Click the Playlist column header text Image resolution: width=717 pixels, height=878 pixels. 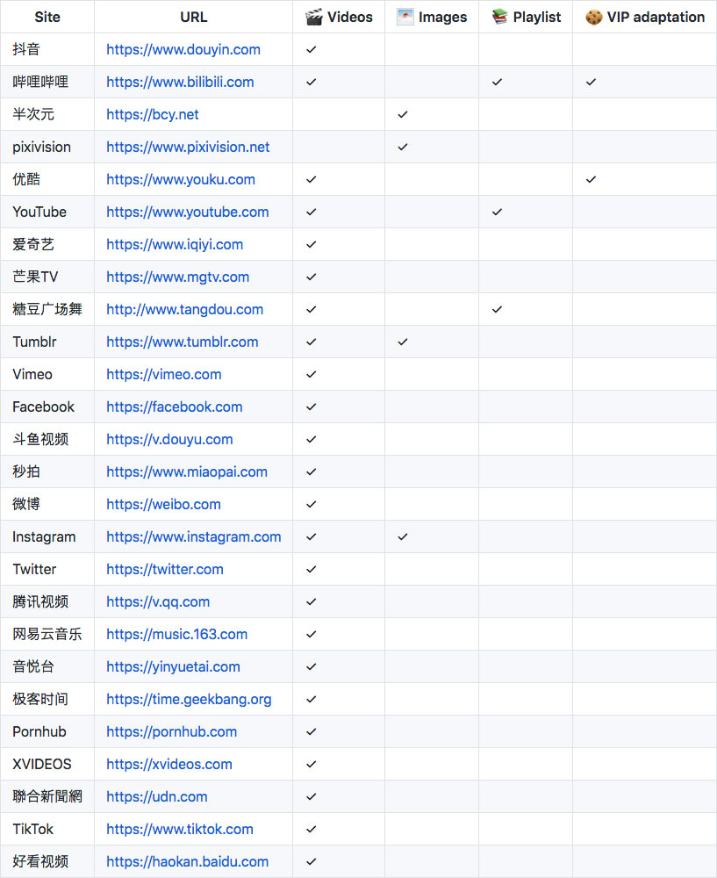tap(537, 17)
